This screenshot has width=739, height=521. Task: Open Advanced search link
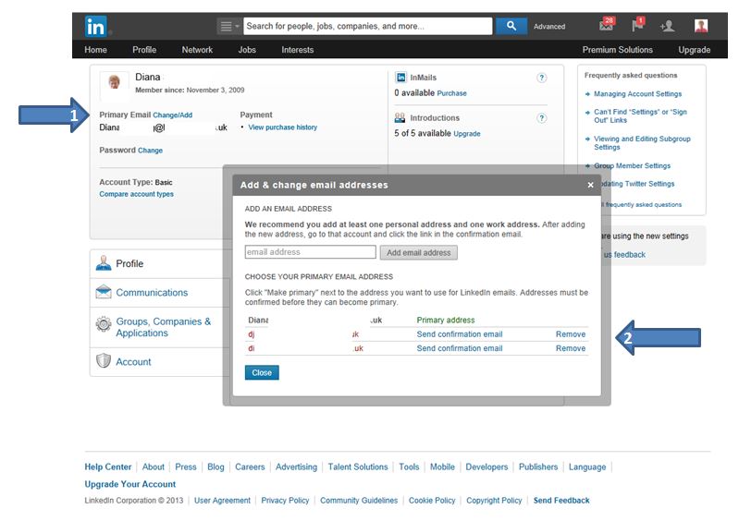[x=549, y=27]
